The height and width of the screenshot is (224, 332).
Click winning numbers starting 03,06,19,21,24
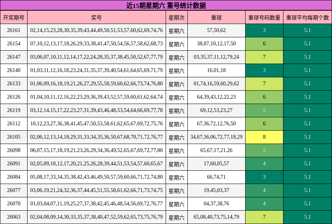point(96,190)
